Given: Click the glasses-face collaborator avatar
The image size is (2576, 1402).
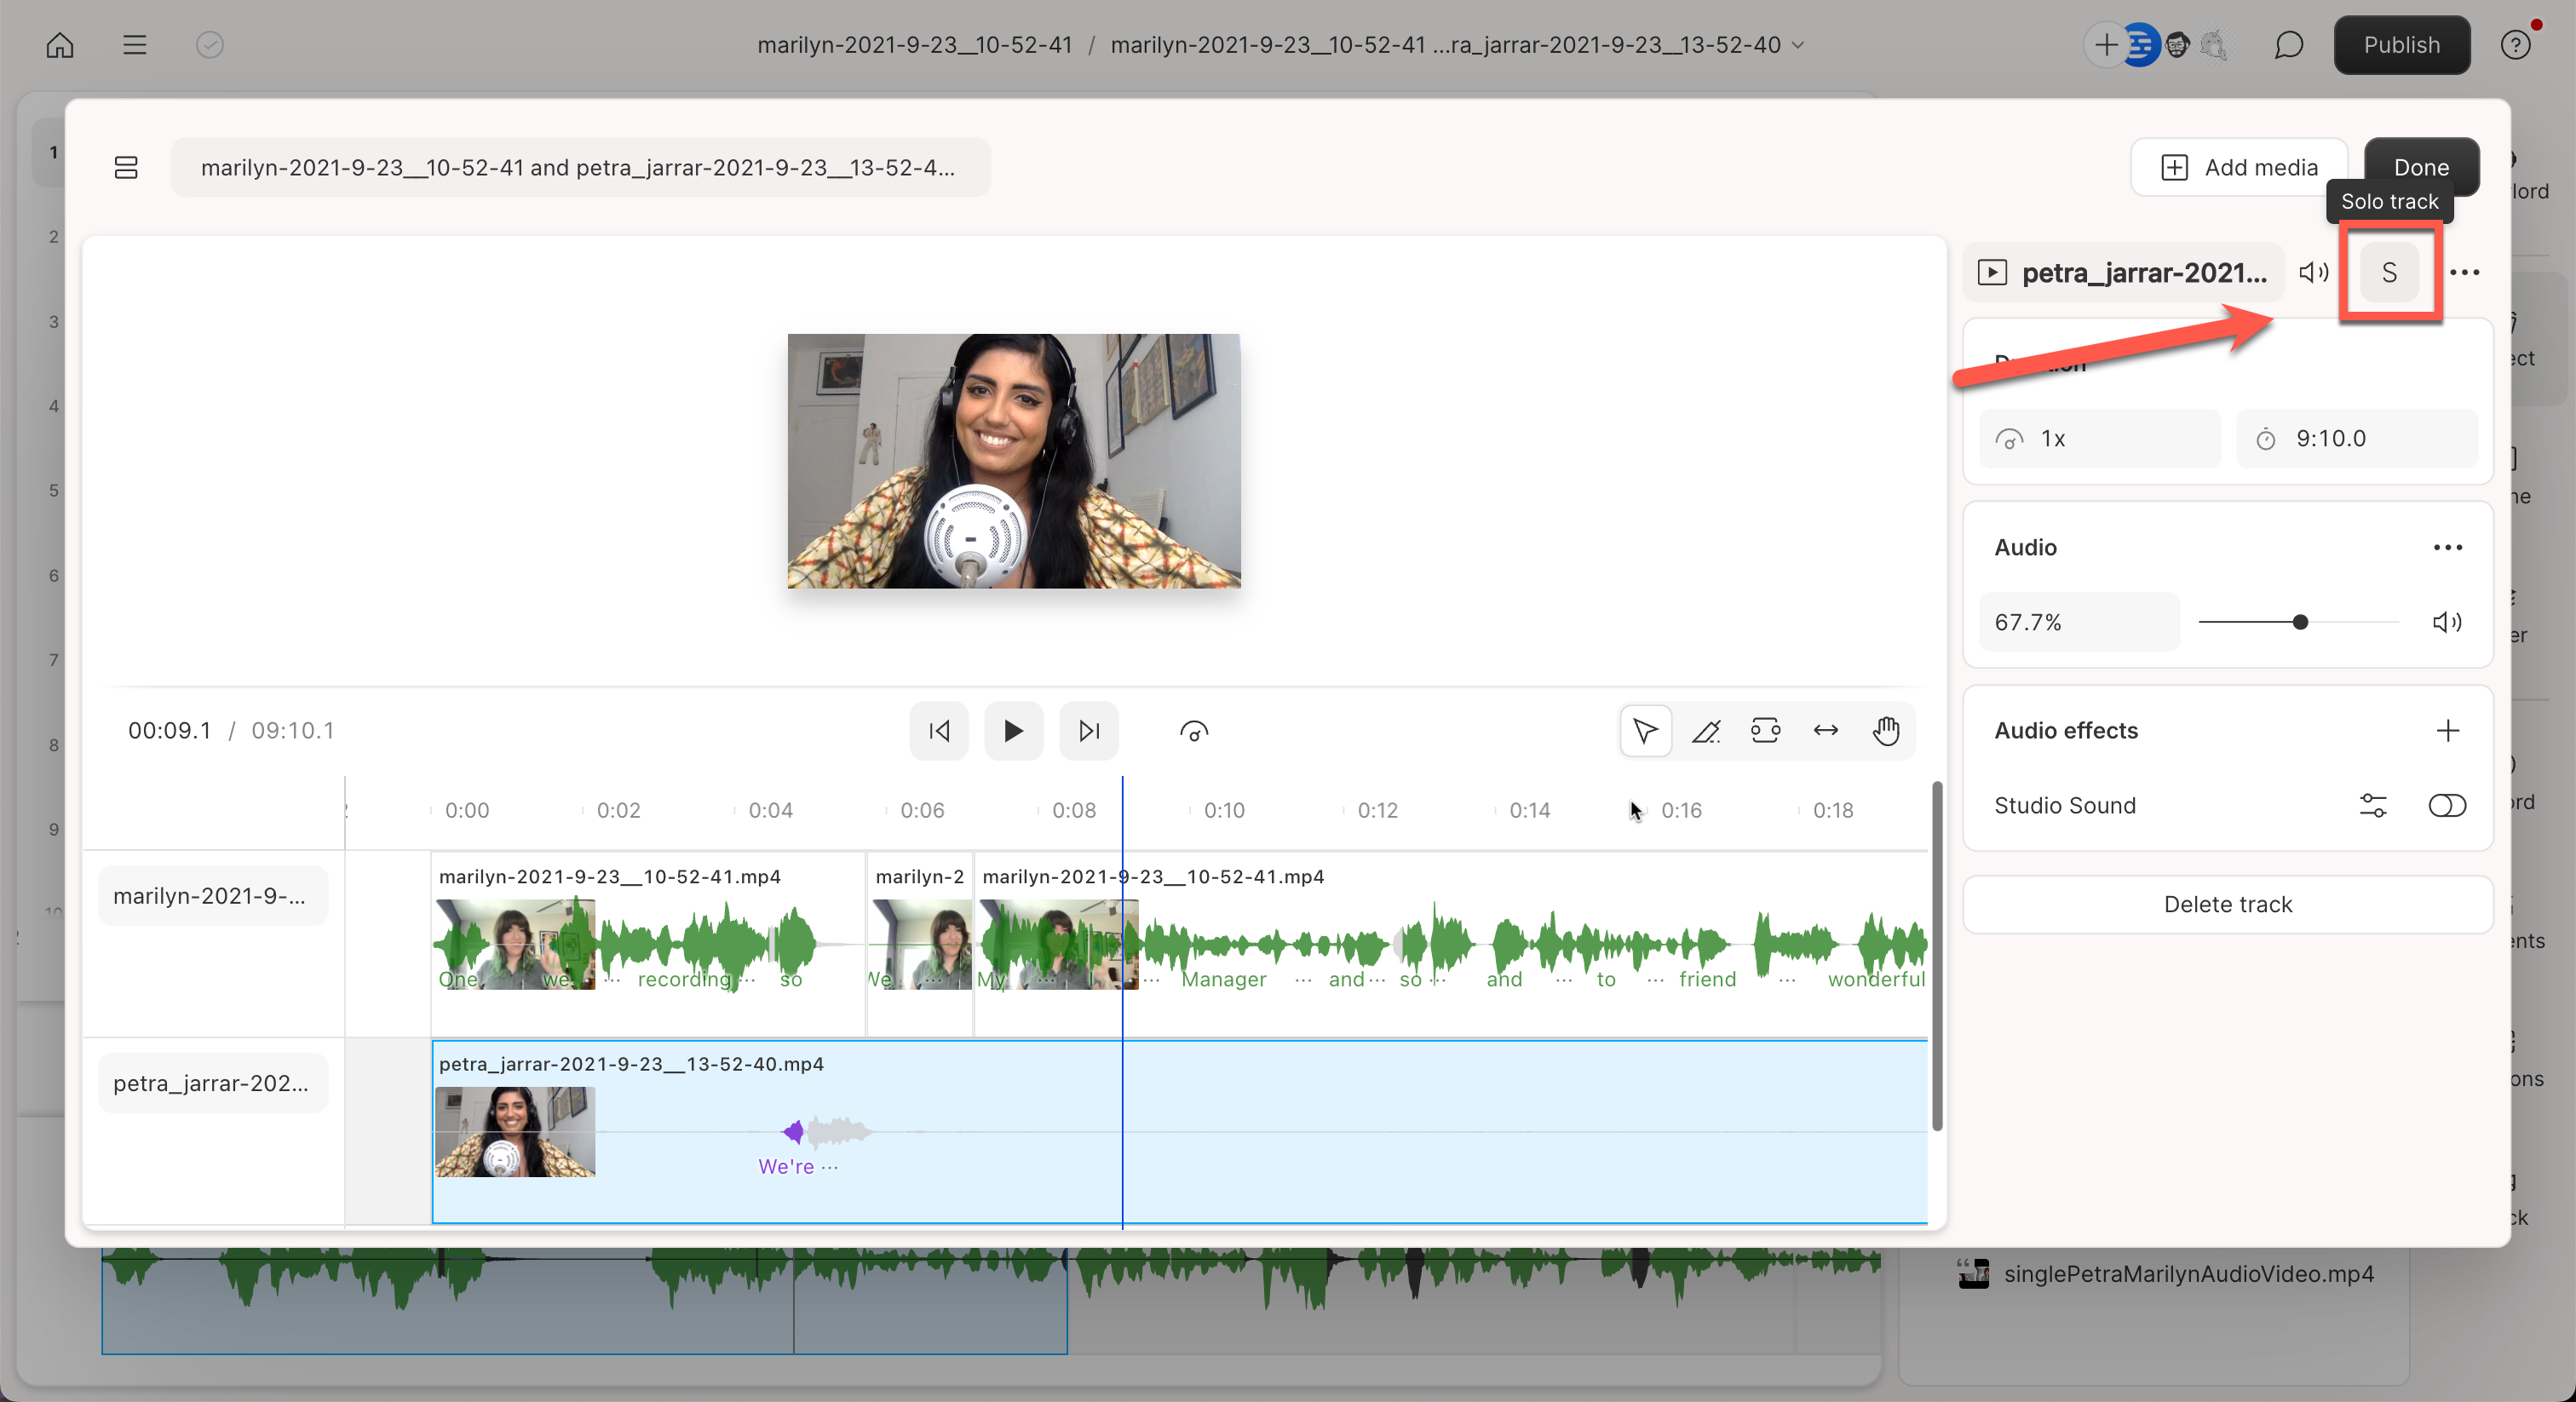Looking at the screenshot, I should pos(2177,45).
